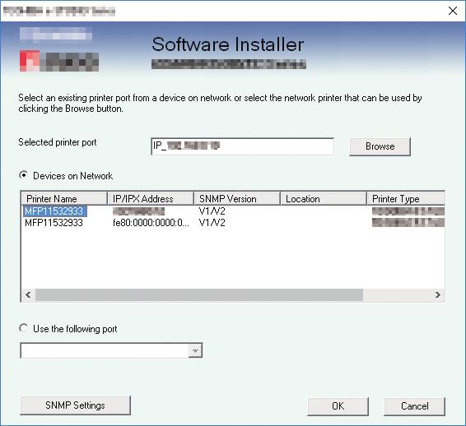
Task: Click the Location column header
Action: tap(324, 198)
